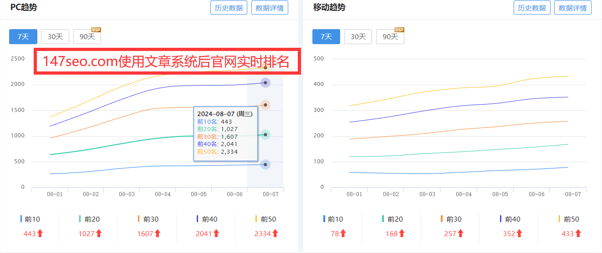Click orange 前30 data point on 08-07
Viewport: 602px width, 253px height.
265,105
